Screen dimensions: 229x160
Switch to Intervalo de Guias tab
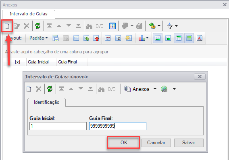click(29, 14)
